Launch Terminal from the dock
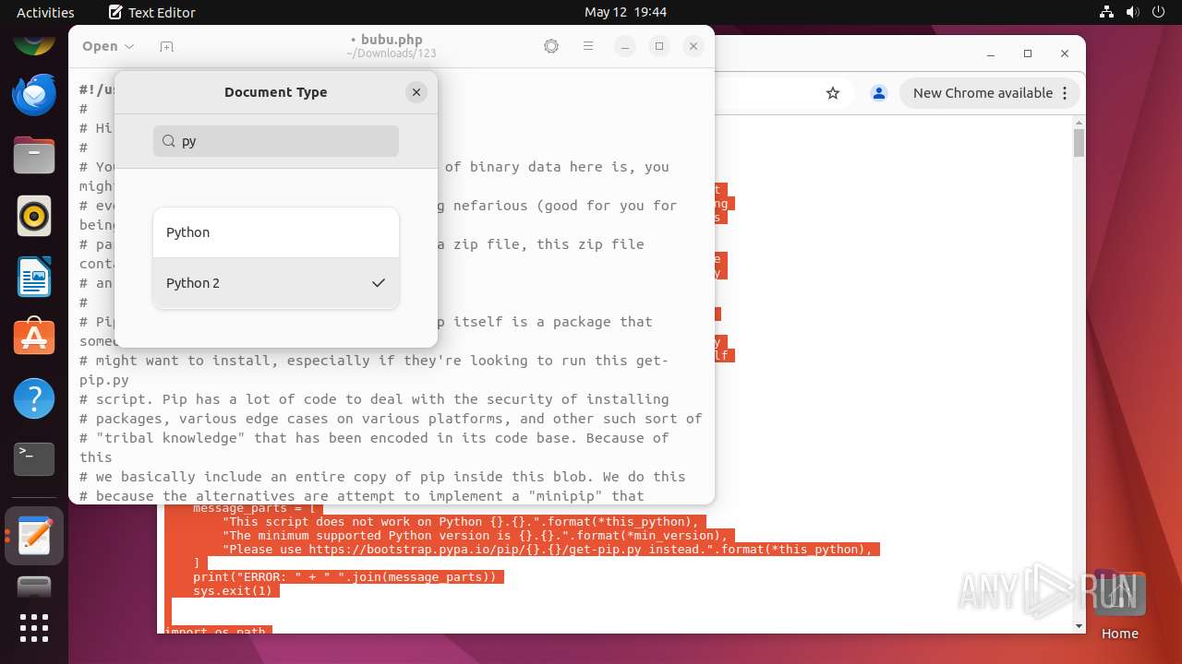 [x=34, y=459]
